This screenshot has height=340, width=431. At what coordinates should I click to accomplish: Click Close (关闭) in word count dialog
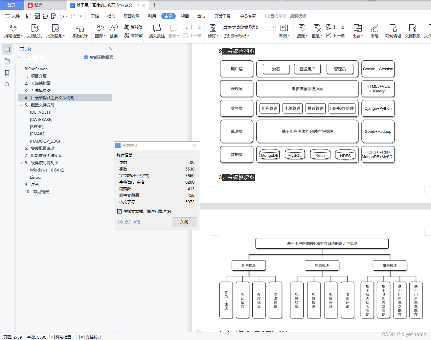tap(184, 222)
